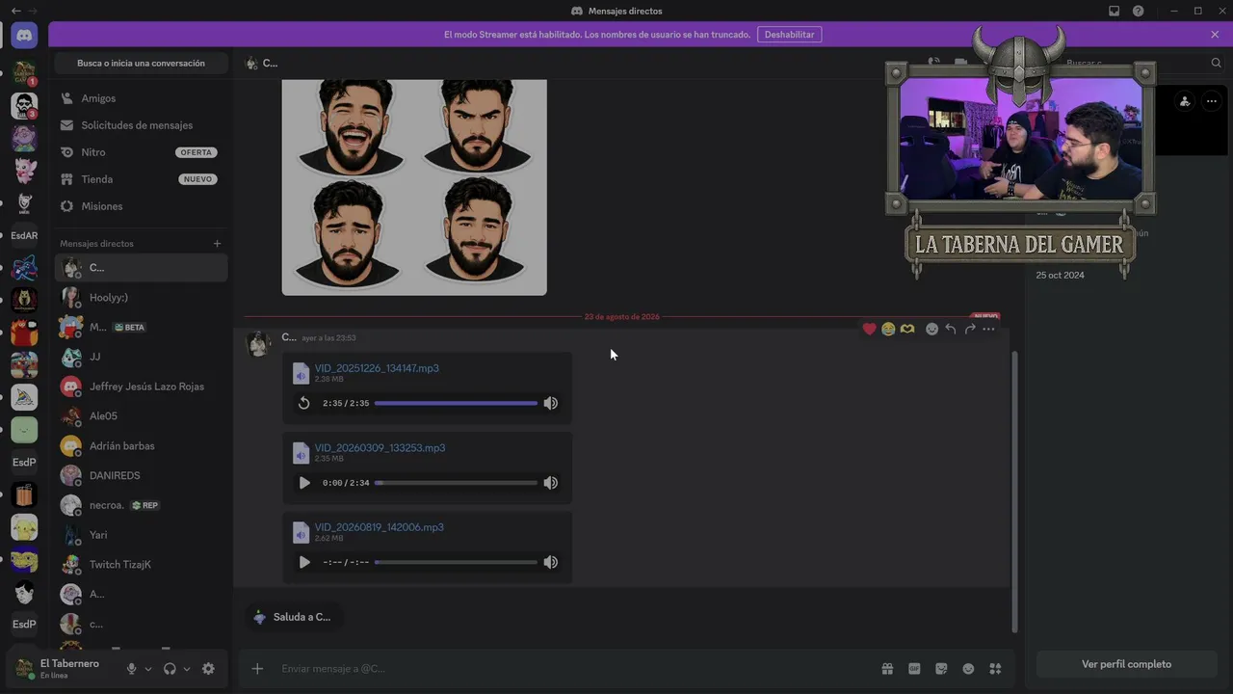This screenshot has height=694, width=1233.
Task: Click Ver perfil completo button
Action: 1126,664
